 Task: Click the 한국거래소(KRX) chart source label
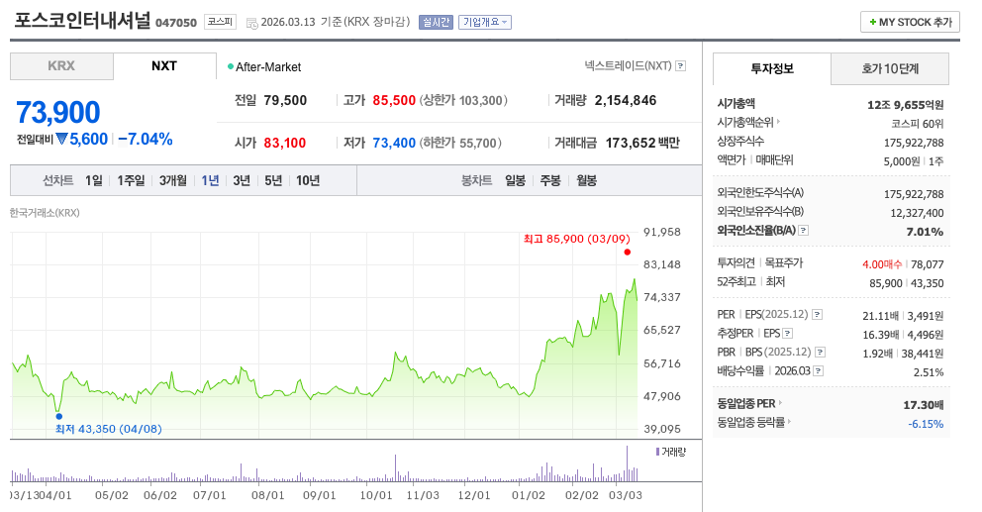tap(45, 213)
